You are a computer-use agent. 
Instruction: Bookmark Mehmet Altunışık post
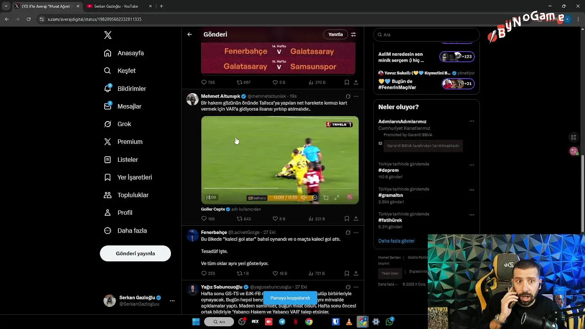coord(347,219)
